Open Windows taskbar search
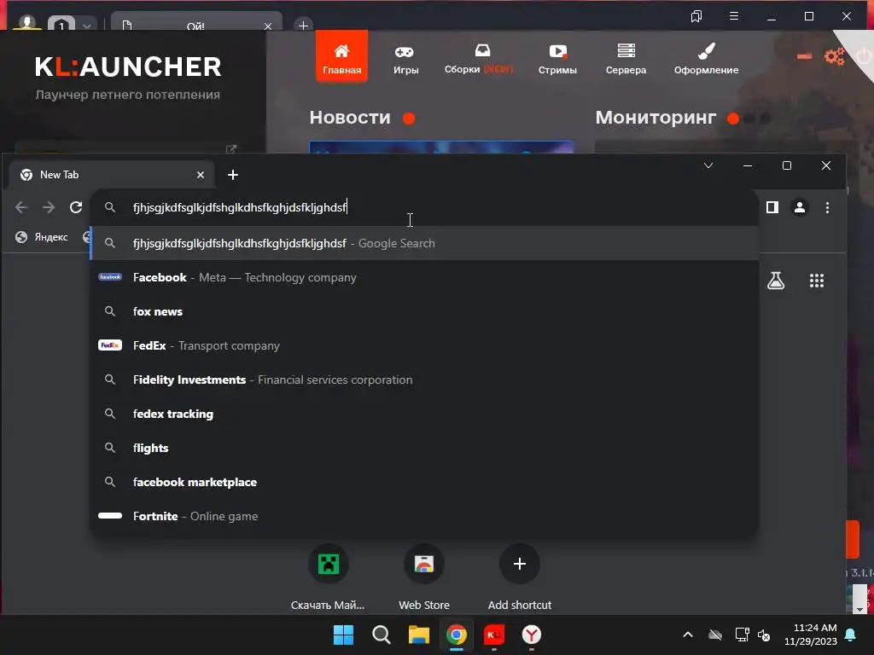The image size is (874, 655). tap(382, 635)
